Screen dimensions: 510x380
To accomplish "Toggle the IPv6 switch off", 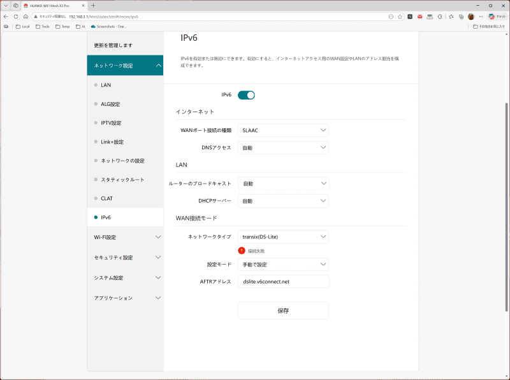I will 246,95.
